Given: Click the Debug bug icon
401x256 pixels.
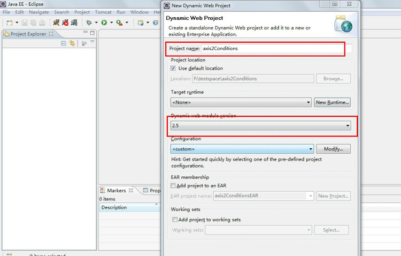Looking at the screenshot, I should click(x=89, y=22).
